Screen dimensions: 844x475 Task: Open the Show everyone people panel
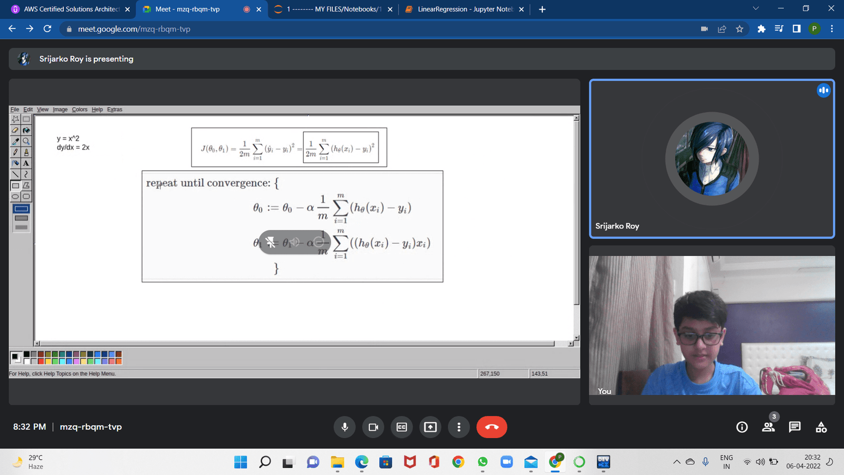tap(768, 427)
